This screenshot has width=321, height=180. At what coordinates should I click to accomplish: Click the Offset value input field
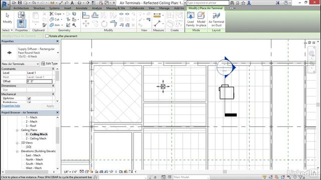(x=40, y=81)
